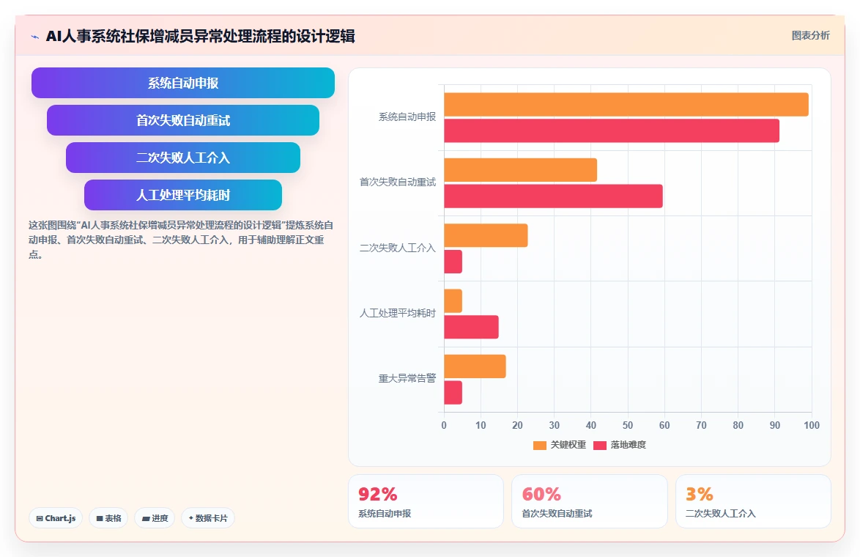Select the 二次失败人工介入 funnel stage
Image resolution: width=860 pixels, height=557 pixels.
(182, 158)
